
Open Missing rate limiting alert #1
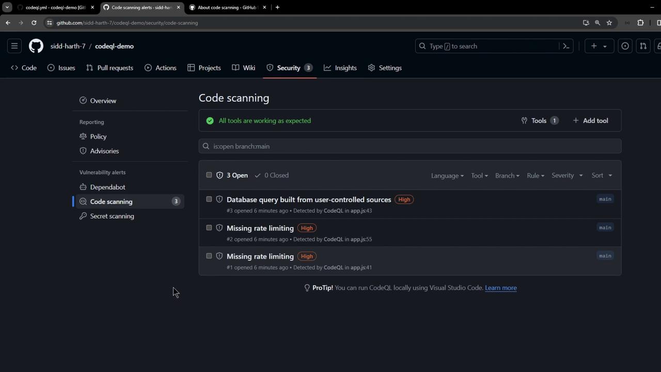click(x=260, y=256)
